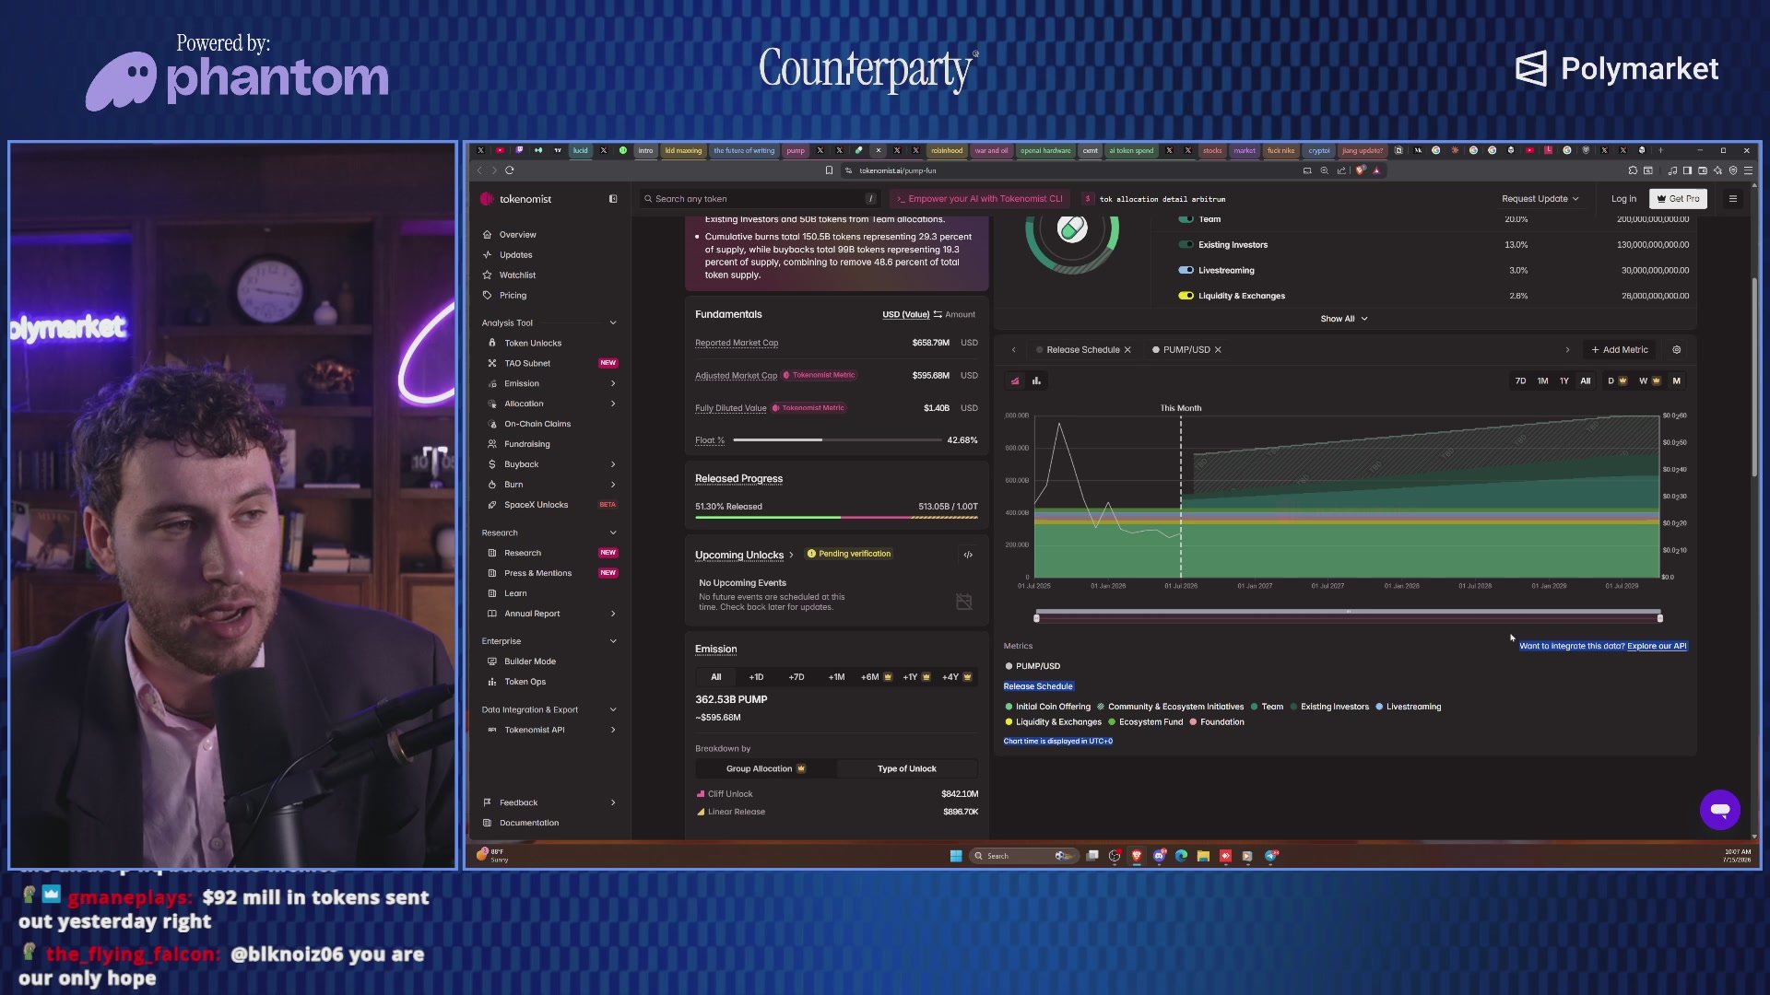Open the purple chat support bubble

[x=1719, y=810]
